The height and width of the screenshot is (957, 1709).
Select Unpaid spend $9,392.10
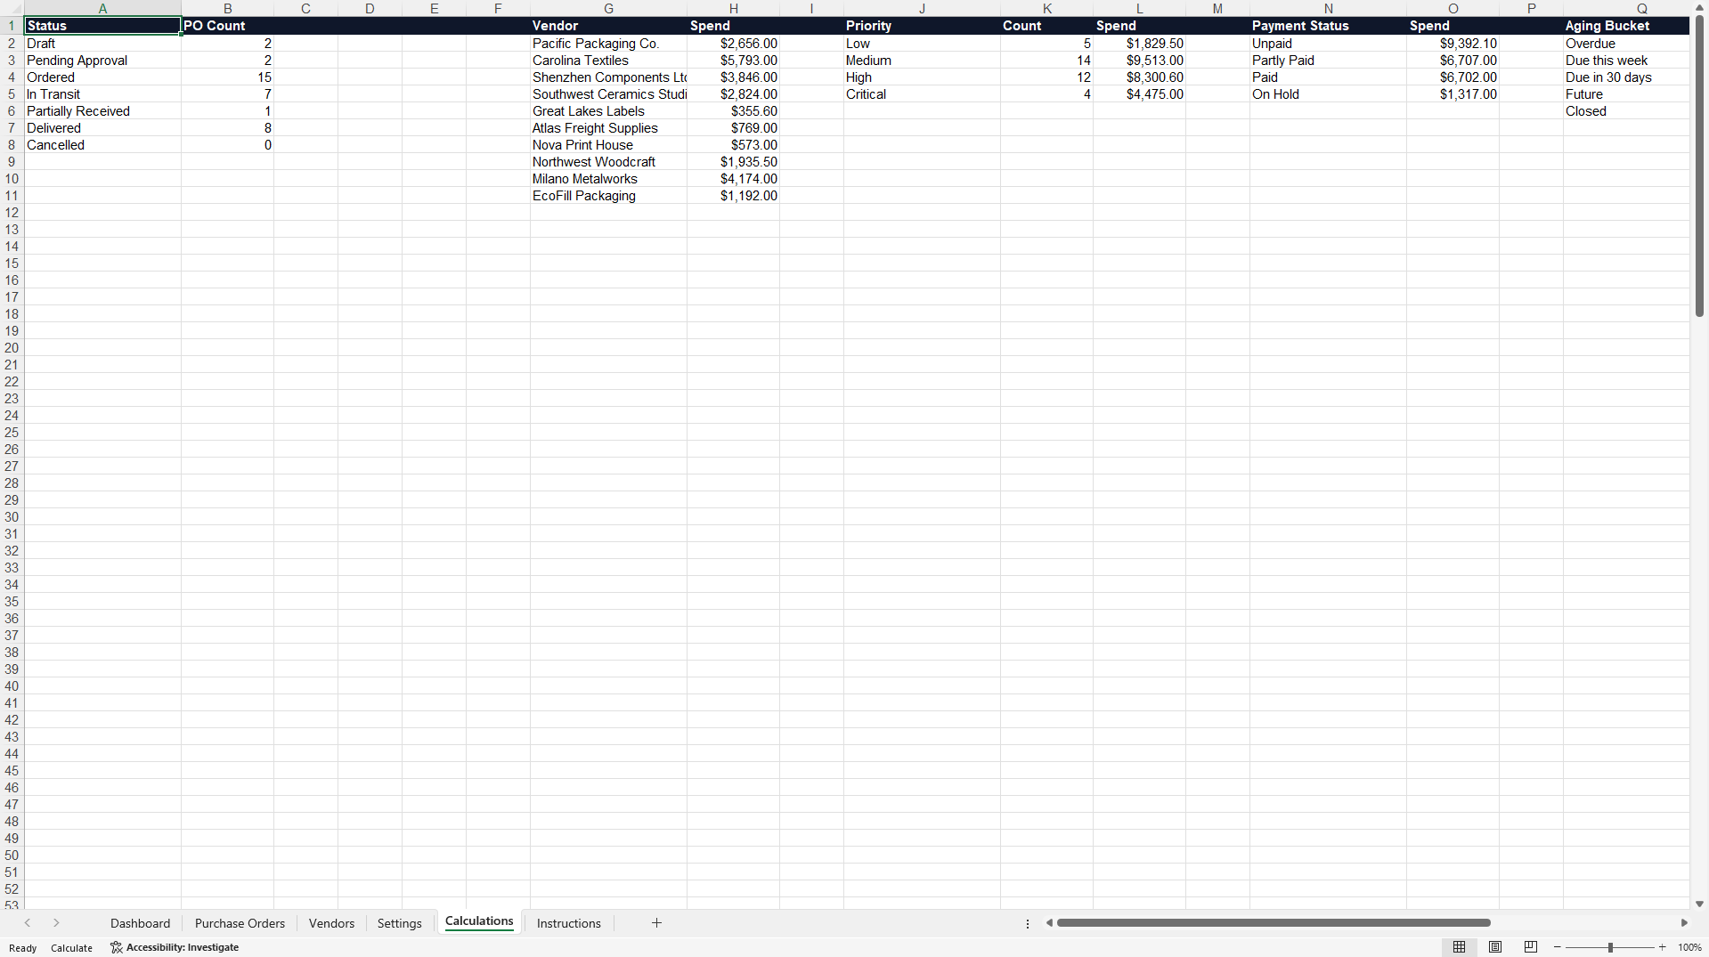(1453, 44)
